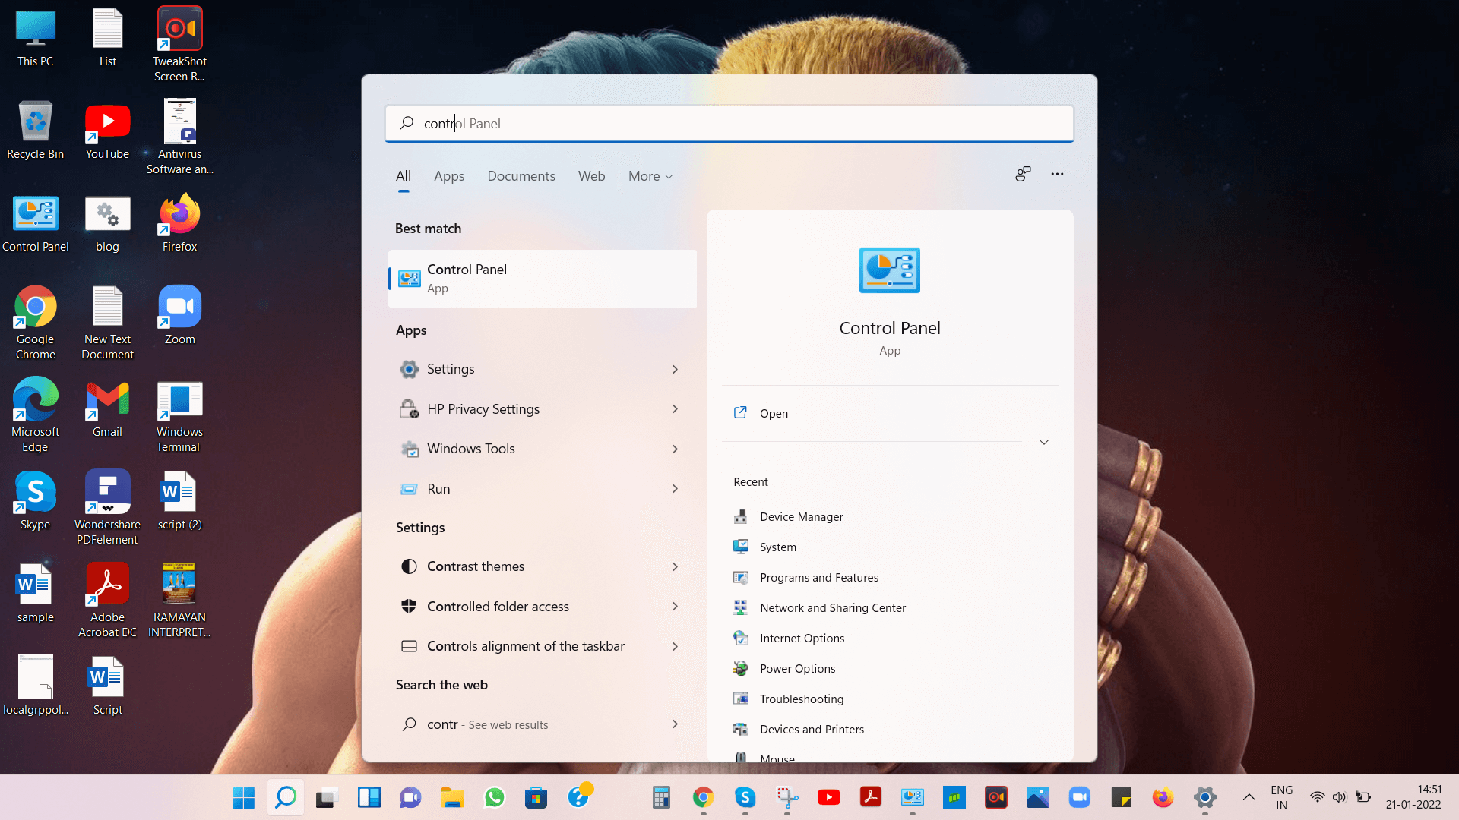Open Programs and Features from recent list
1459x820 pixels.
click(818, 577)
